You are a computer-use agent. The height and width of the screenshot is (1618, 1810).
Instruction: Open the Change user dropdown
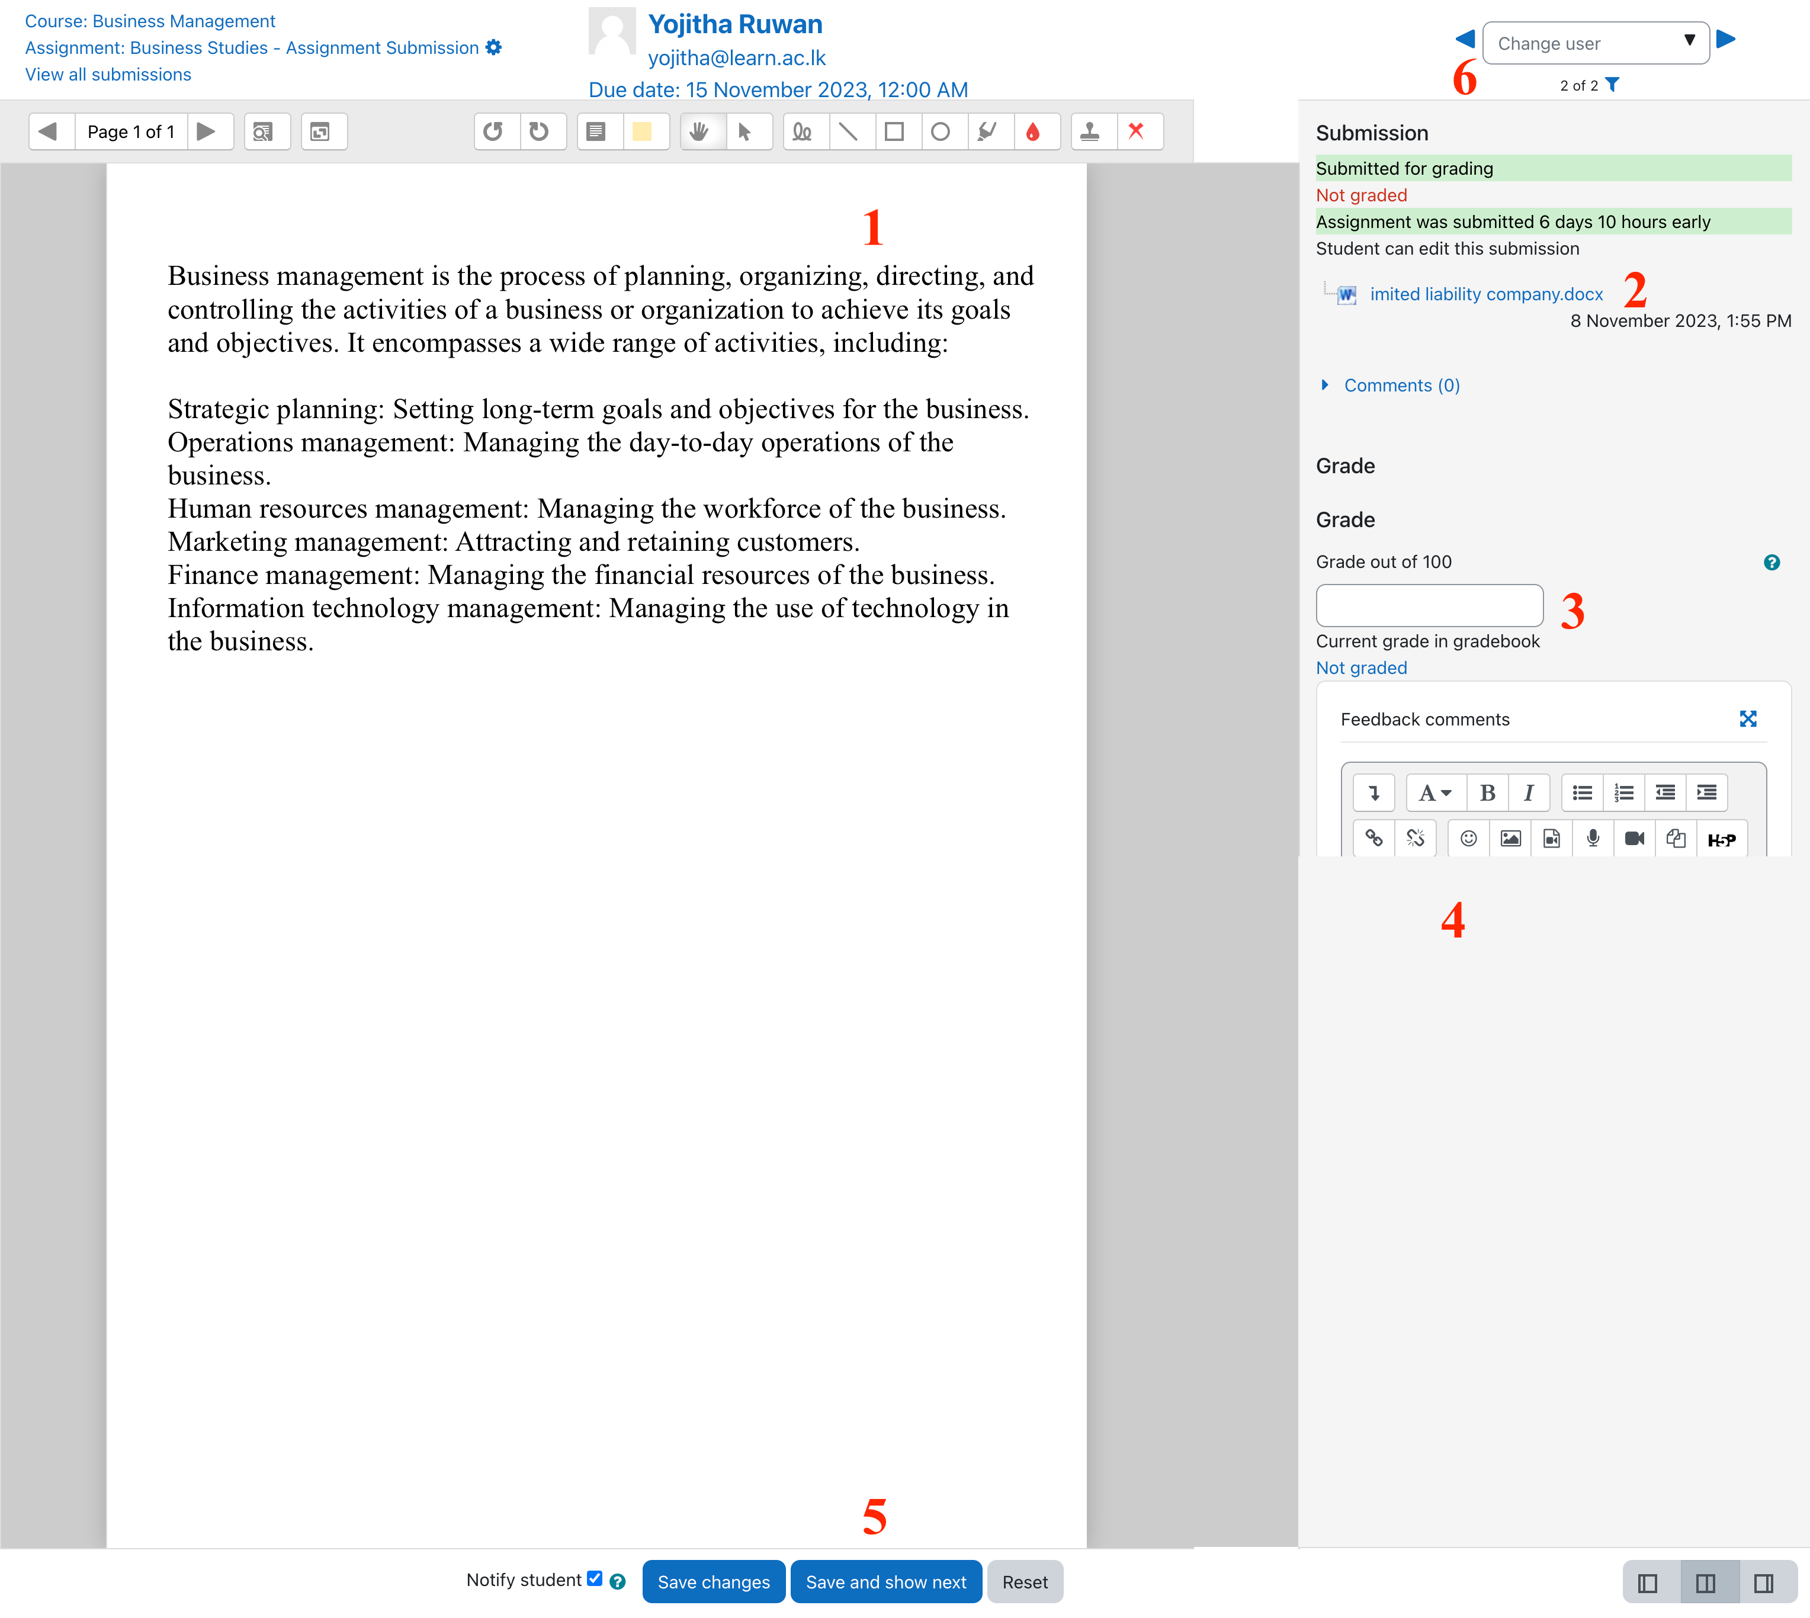(x=1595, y=43)
